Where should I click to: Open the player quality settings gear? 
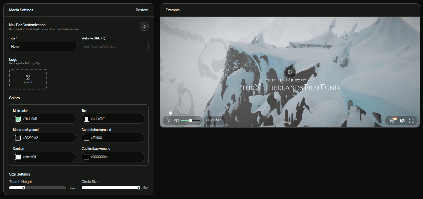[392, 120]
